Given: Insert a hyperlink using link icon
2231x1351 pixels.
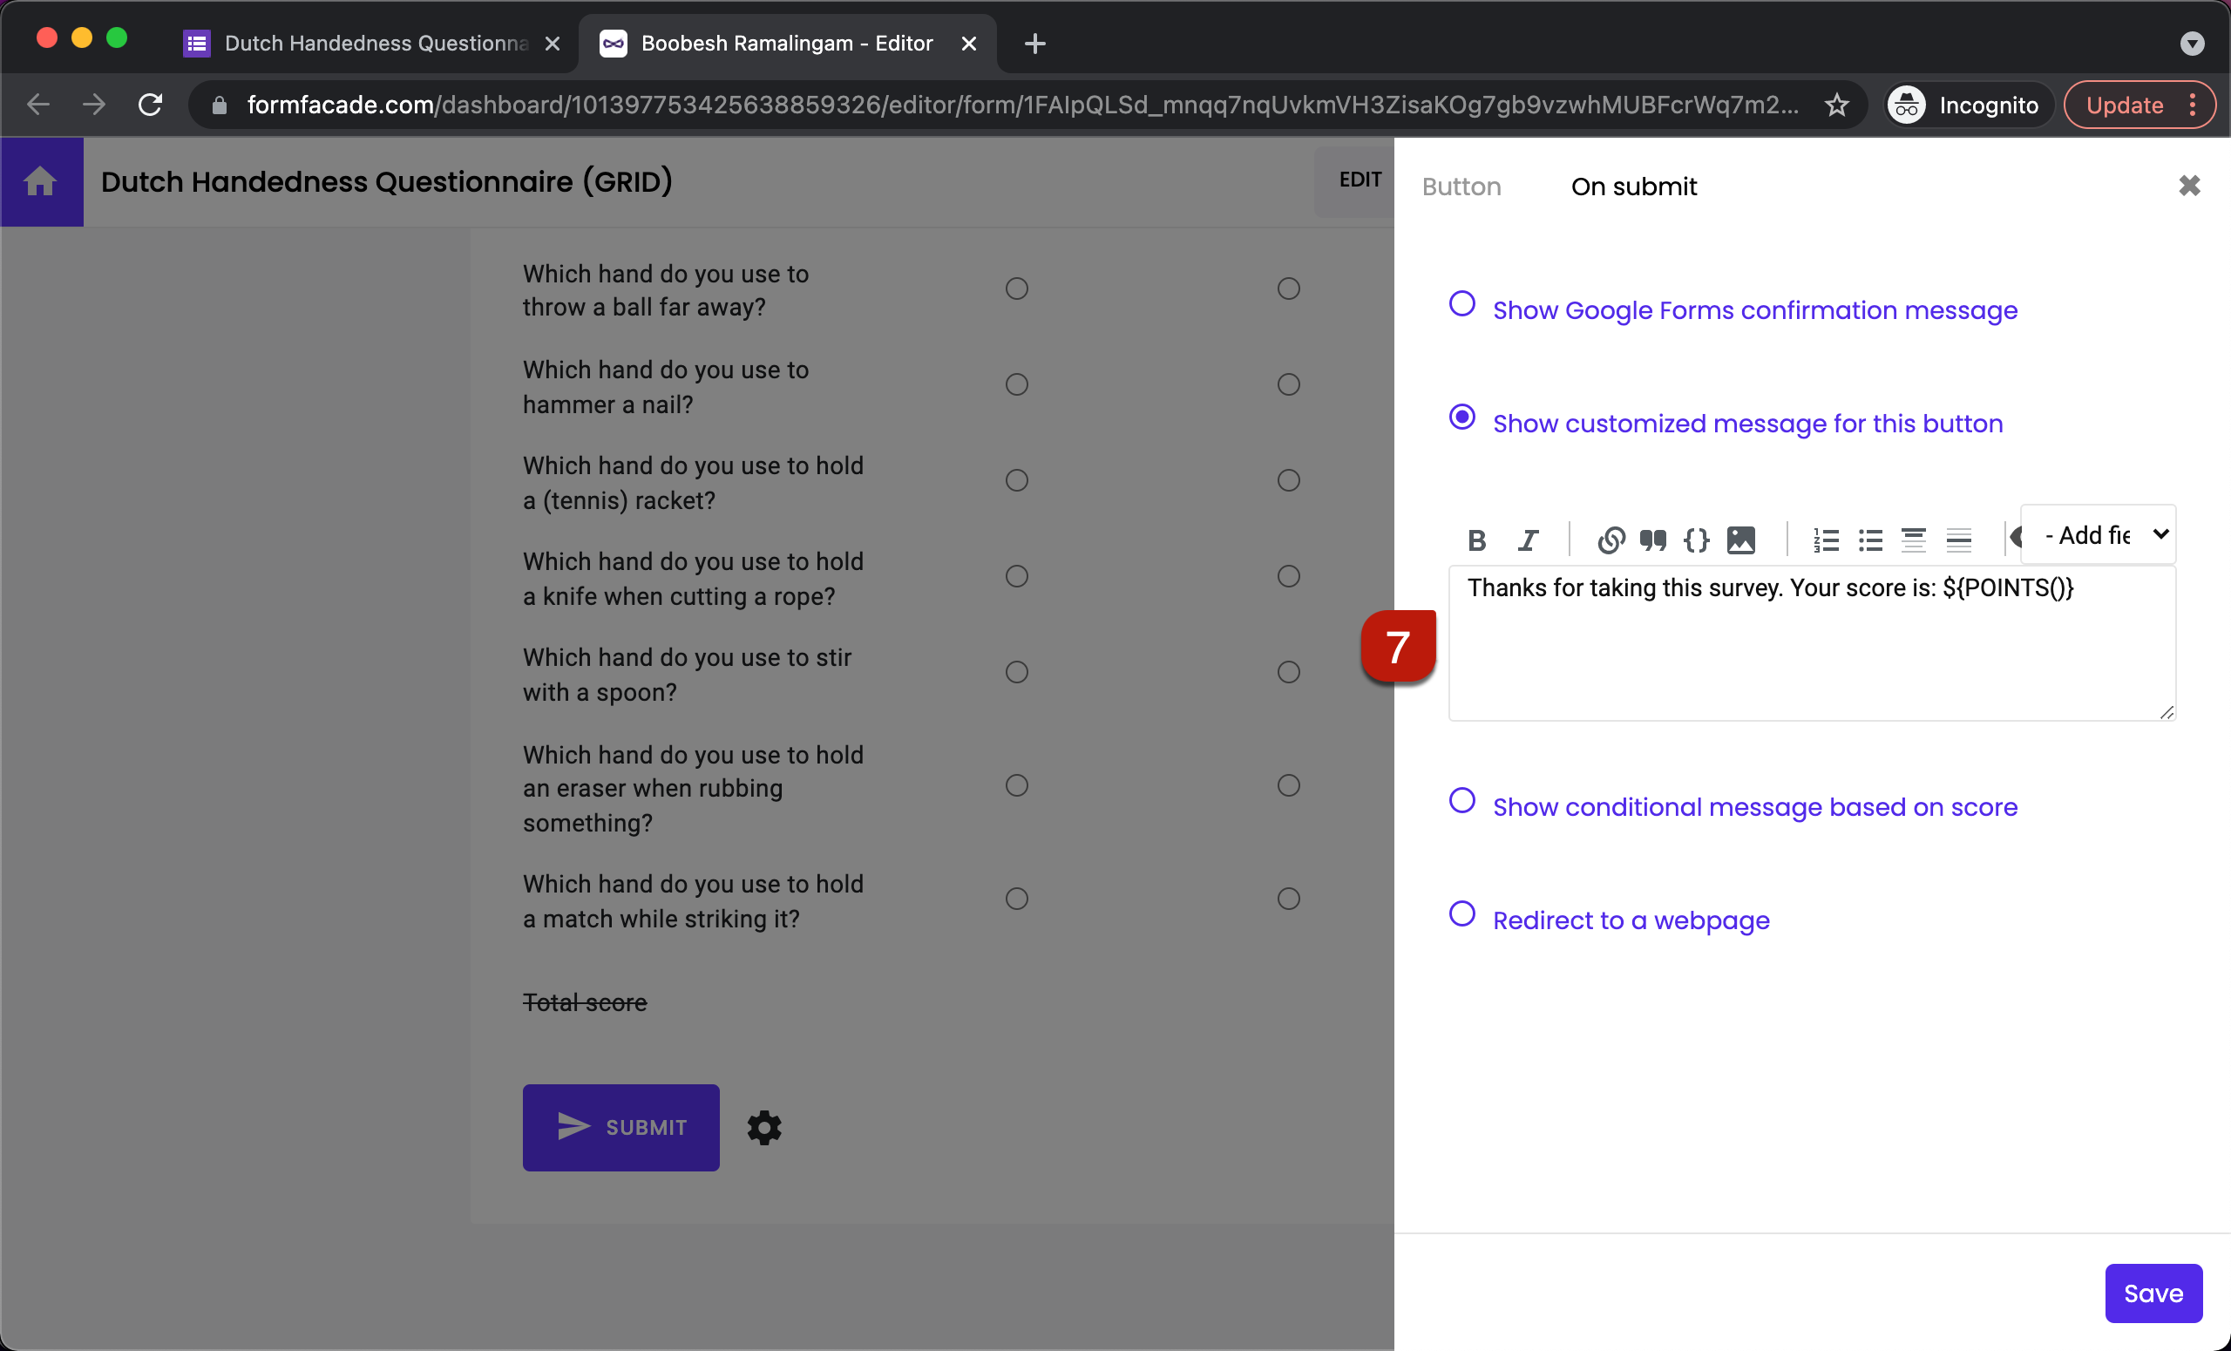Looking at the screenshot, I should pyautogui.click(x=1611, y=540).
